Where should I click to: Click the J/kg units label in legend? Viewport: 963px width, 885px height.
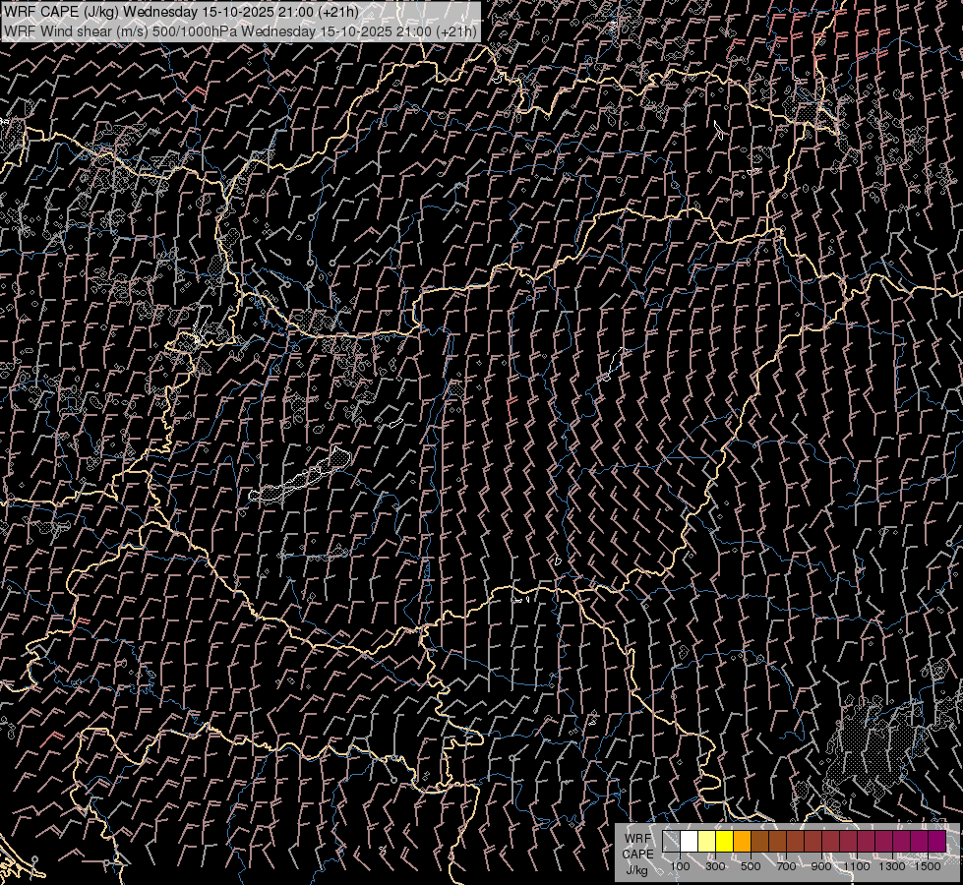tap(637, 869)
